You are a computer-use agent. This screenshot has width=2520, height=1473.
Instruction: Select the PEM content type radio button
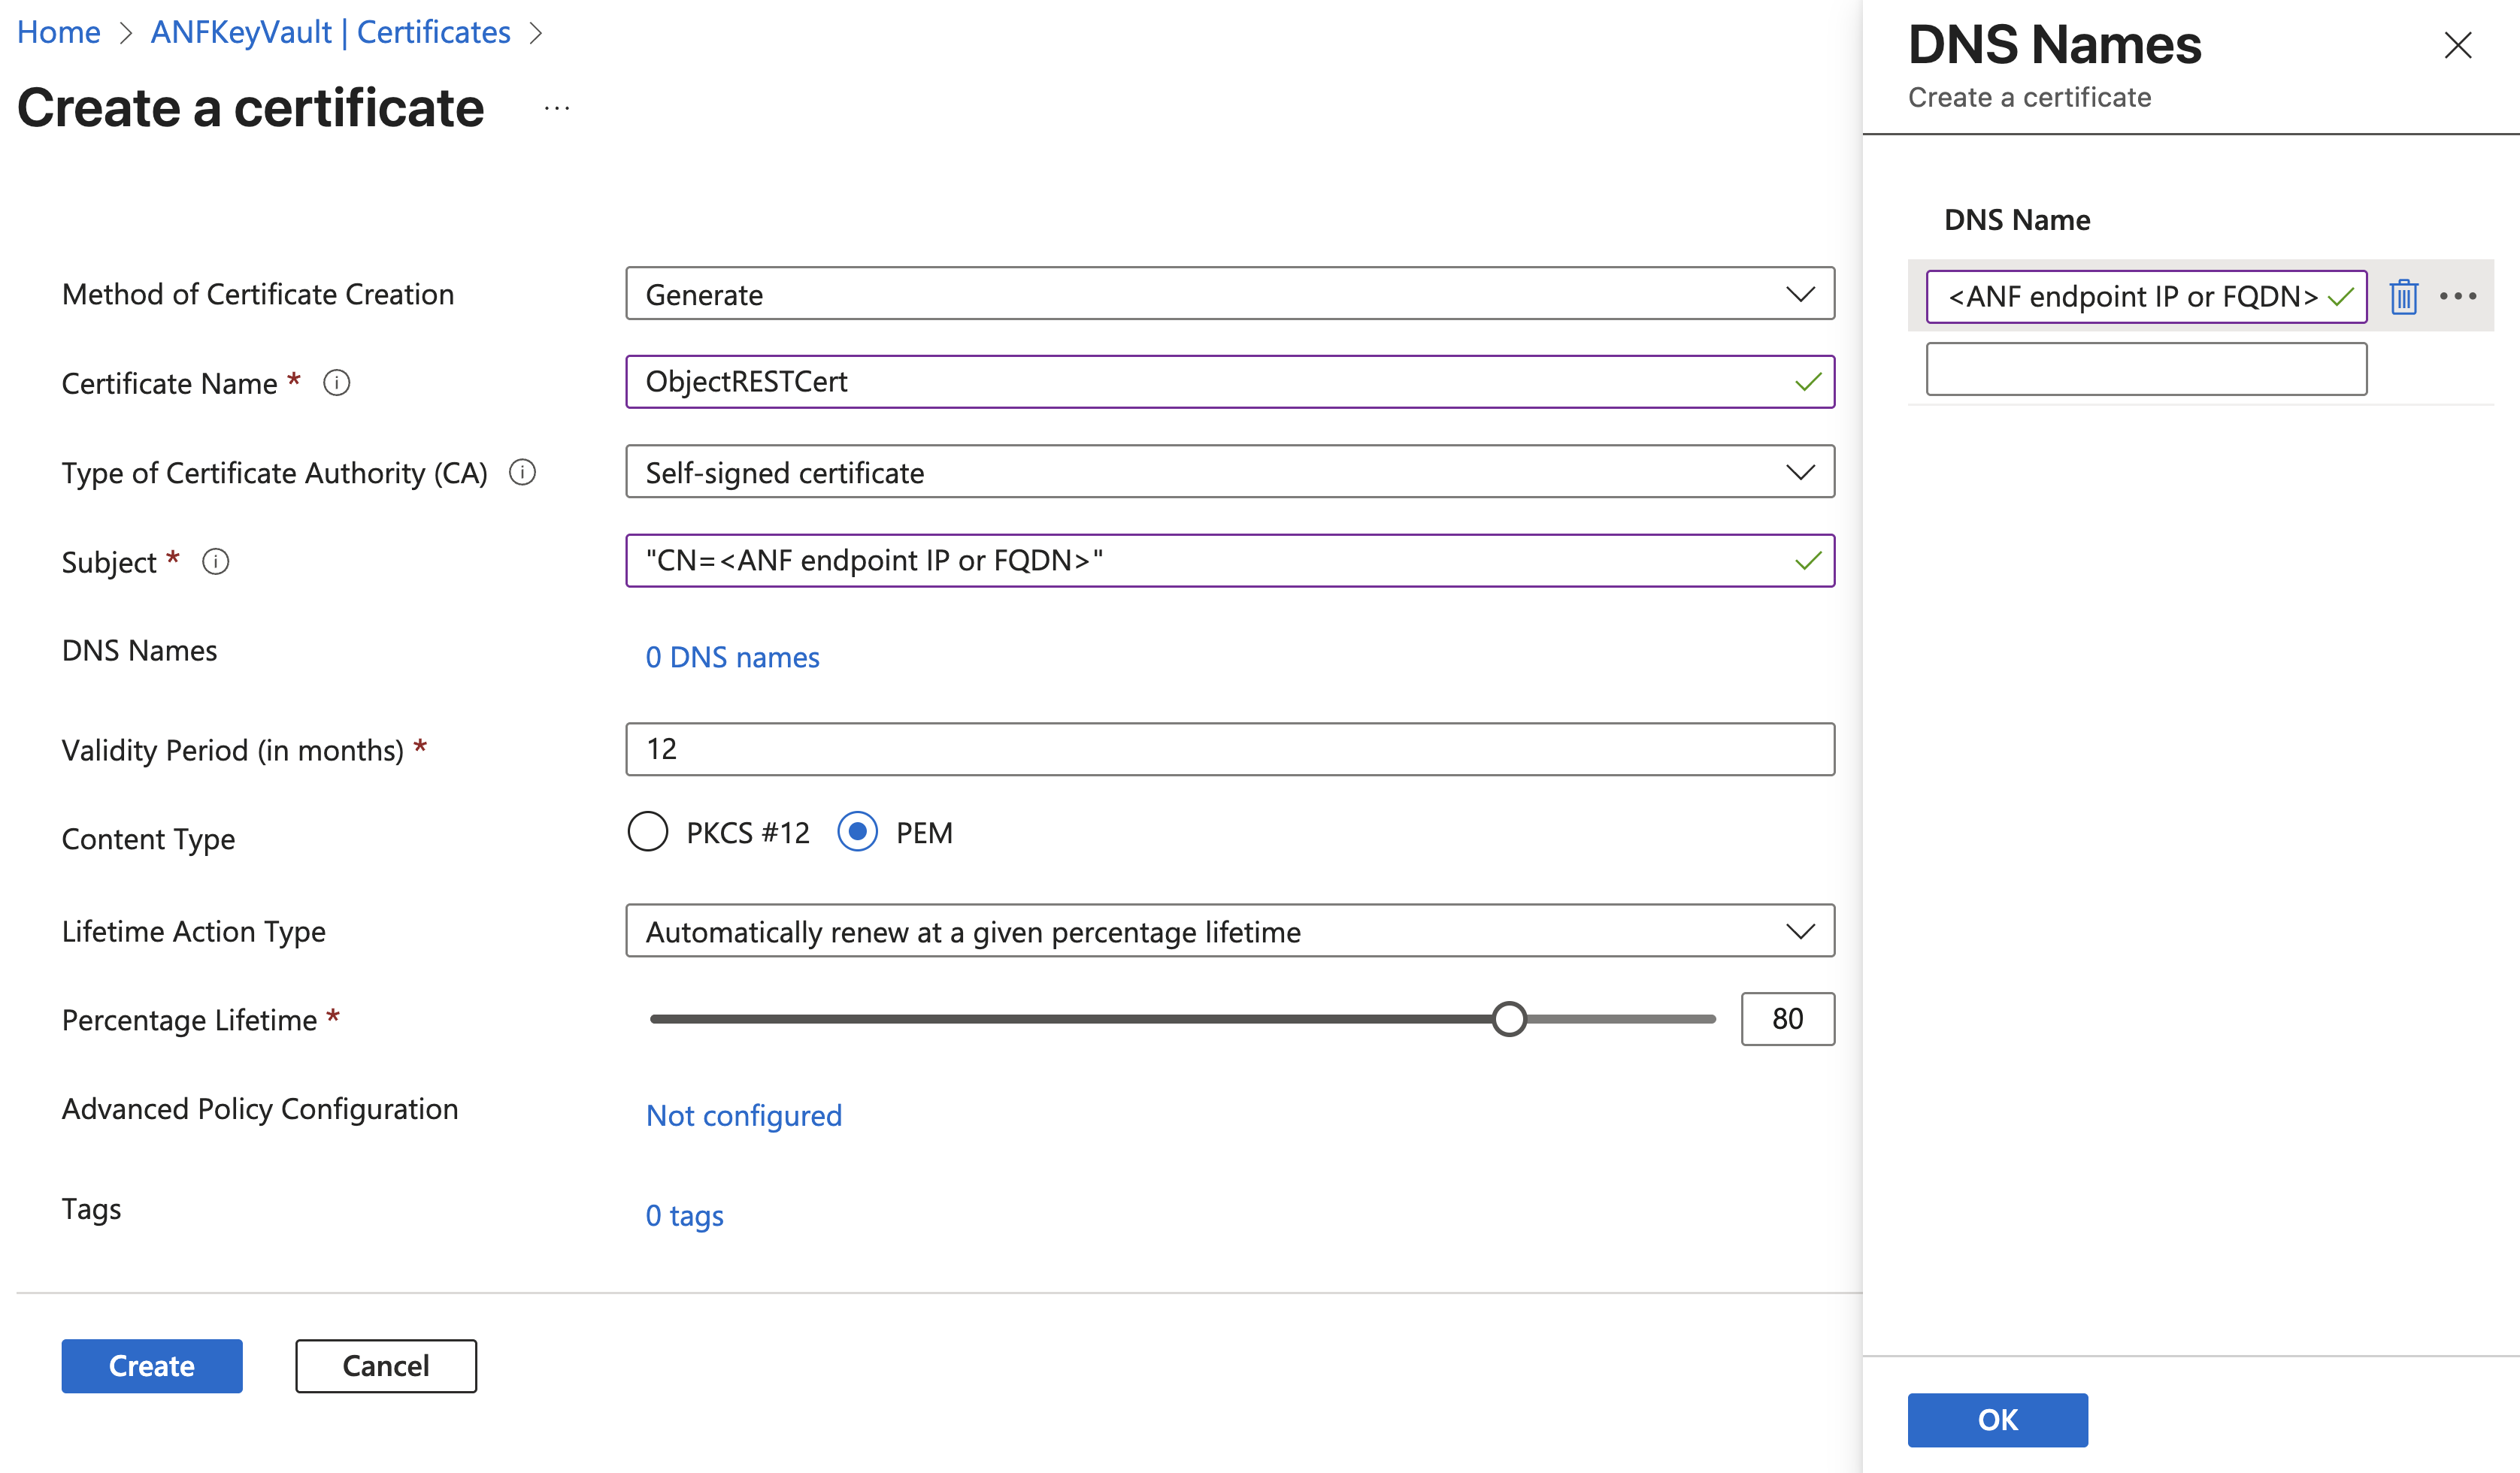coord(857,831)
